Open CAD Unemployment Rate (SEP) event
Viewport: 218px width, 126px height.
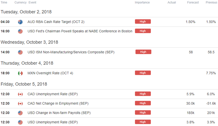point(53,94)
